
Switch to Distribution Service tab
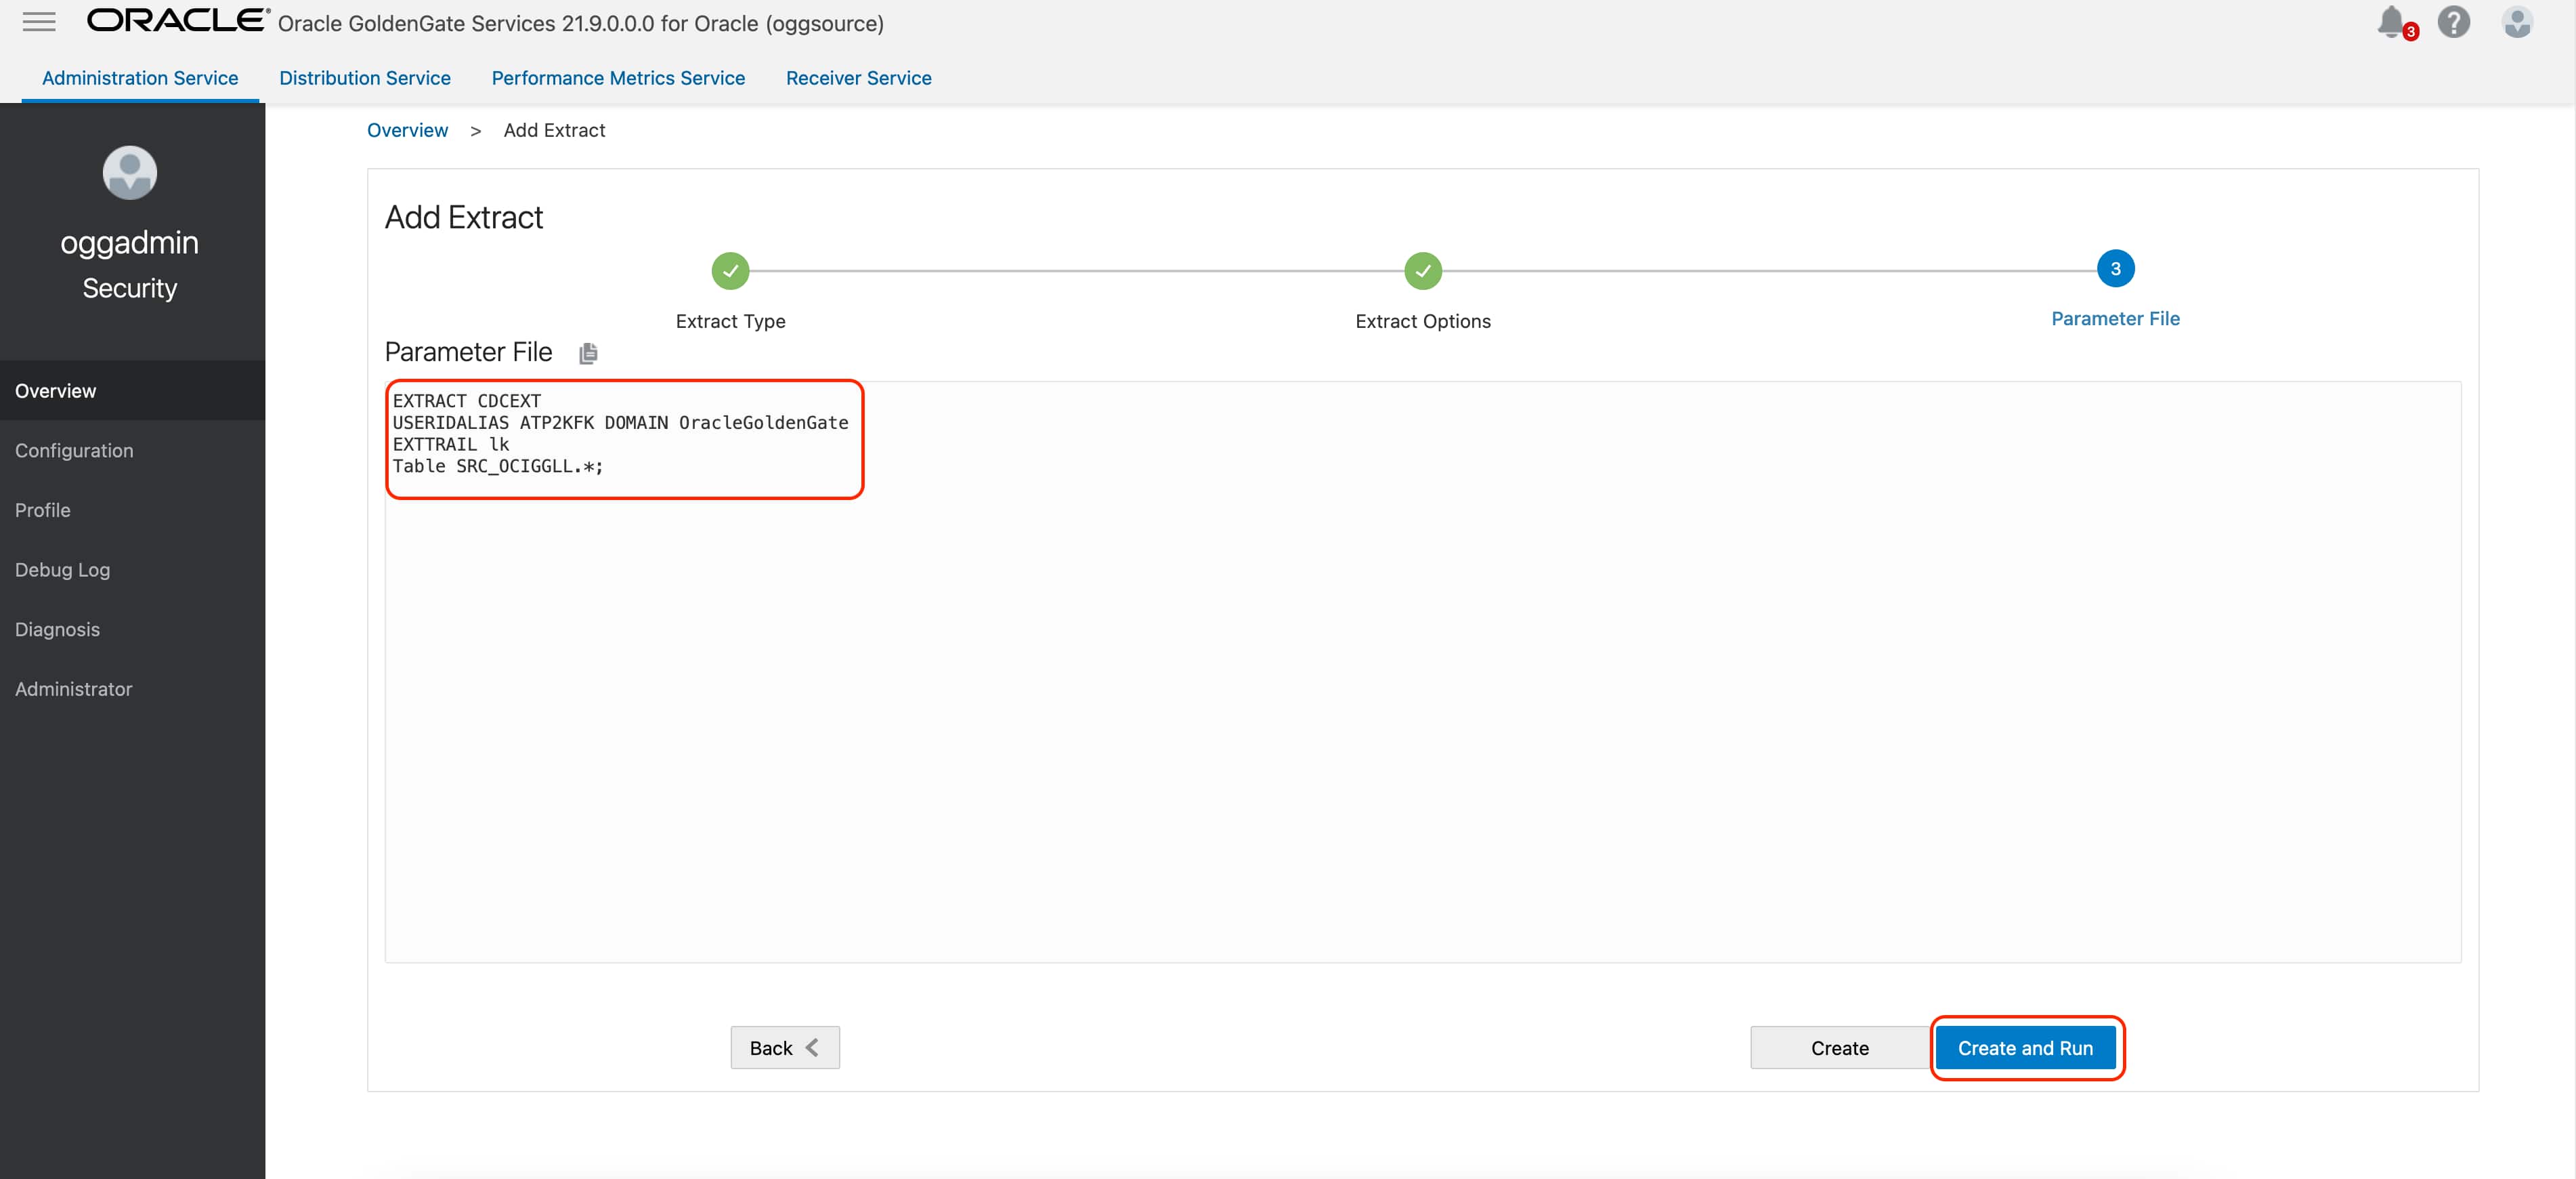pos(364,78)
